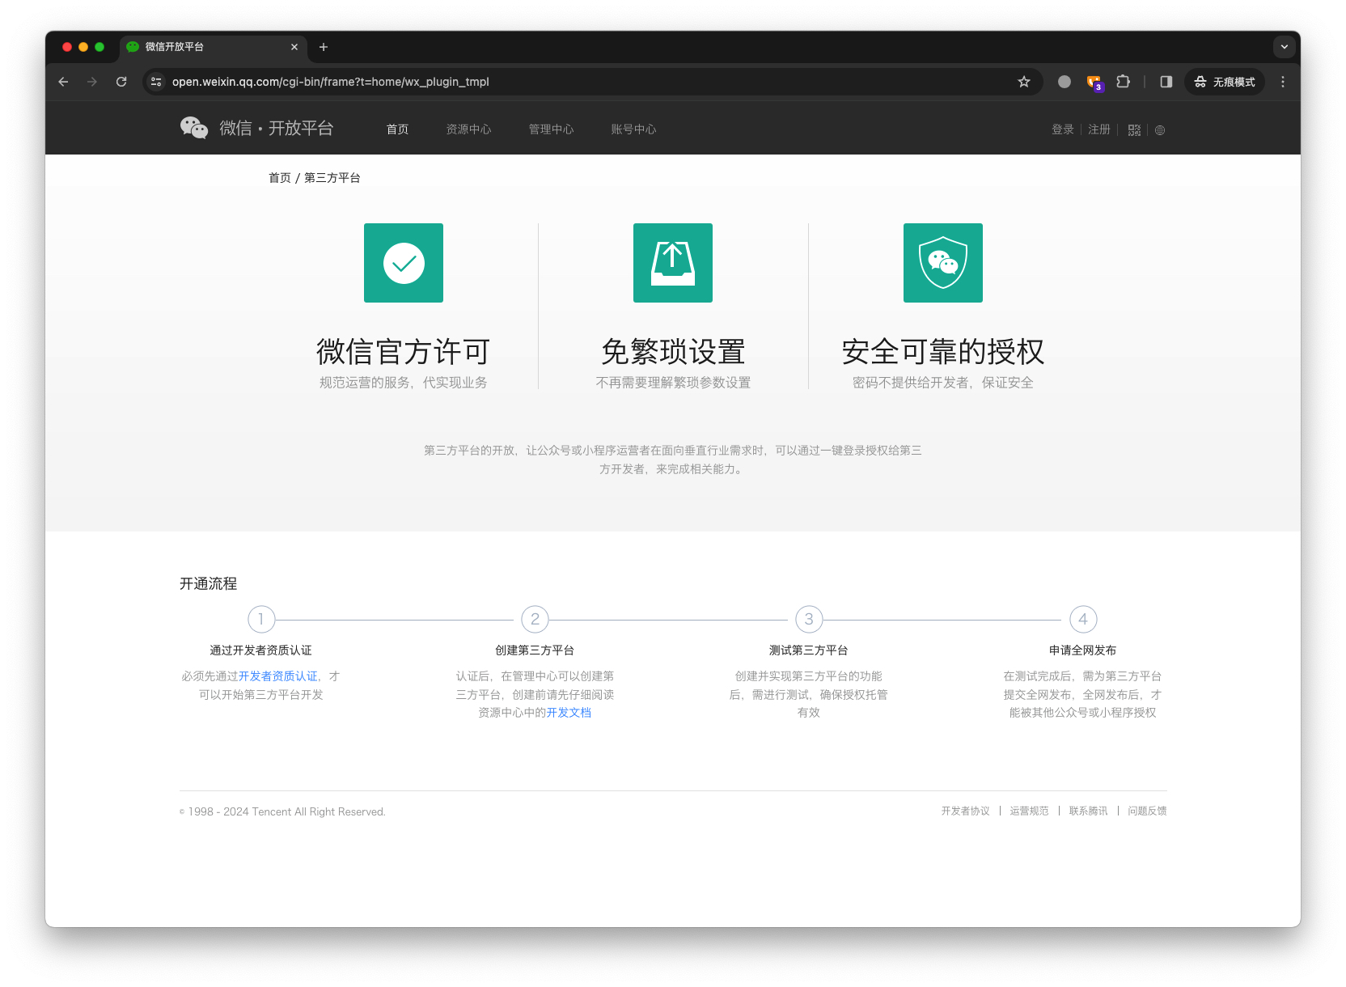
Task: Click the WeChat Open Platform logo
Action: (256, 128)
